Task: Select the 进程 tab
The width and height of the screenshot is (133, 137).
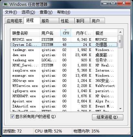Action: click(x=32, y=20)
